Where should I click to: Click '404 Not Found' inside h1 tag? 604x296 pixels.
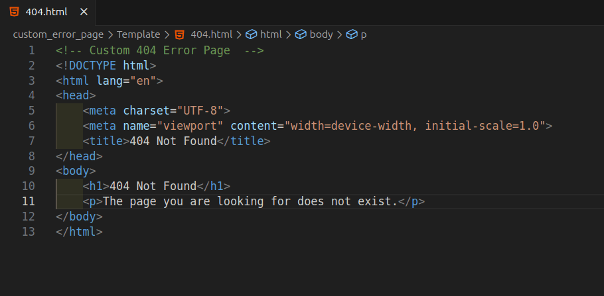tap(153, 186)
